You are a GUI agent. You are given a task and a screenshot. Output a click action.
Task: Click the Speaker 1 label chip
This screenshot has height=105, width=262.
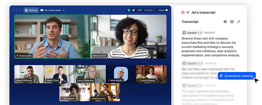pos(190,33)
